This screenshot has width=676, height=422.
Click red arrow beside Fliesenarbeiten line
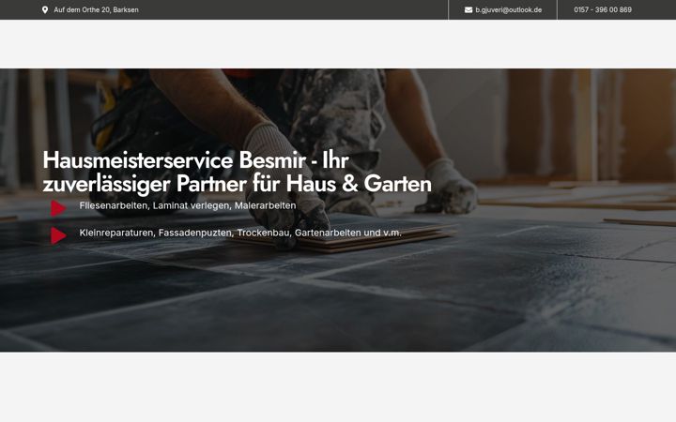(58, 208)
